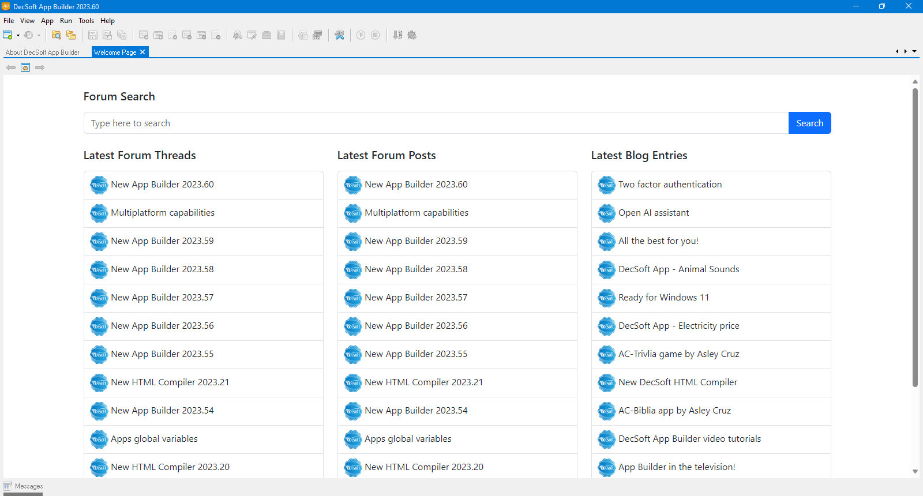Click the second add window plus icon

158,35
